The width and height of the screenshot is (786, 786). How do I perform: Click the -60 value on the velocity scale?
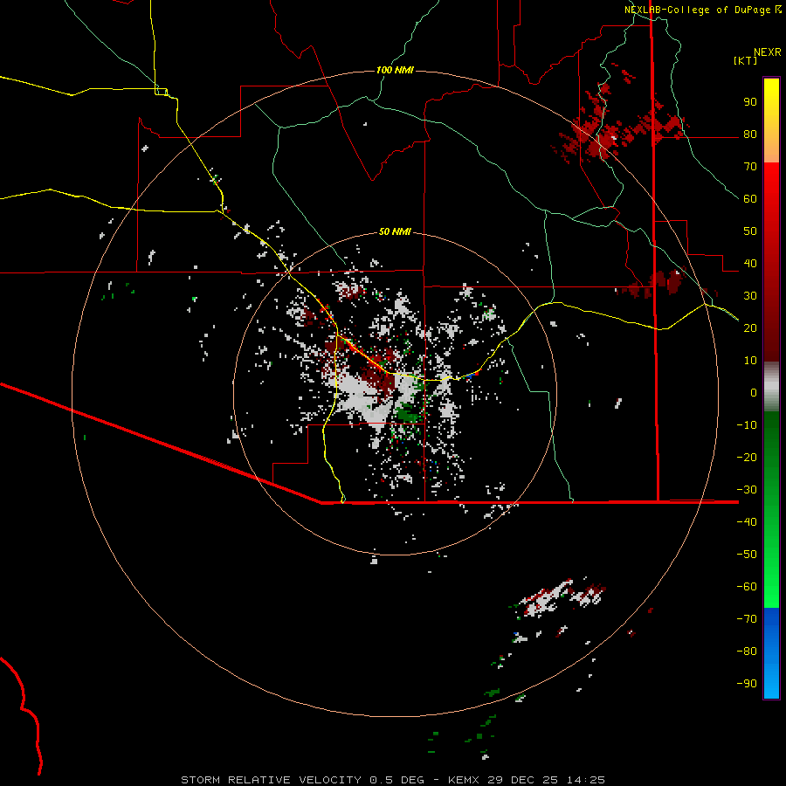coord(747,587)
